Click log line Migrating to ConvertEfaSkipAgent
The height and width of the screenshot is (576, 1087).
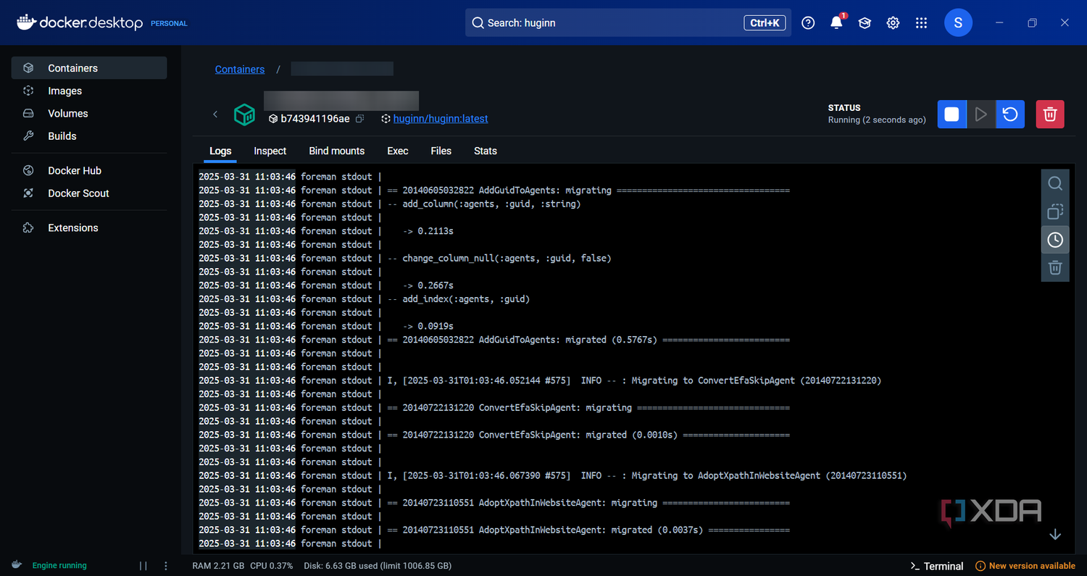pos(756,380)
